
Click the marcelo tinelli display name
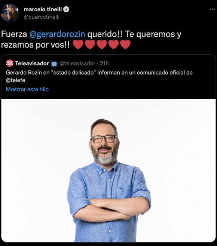pos(43,9)
